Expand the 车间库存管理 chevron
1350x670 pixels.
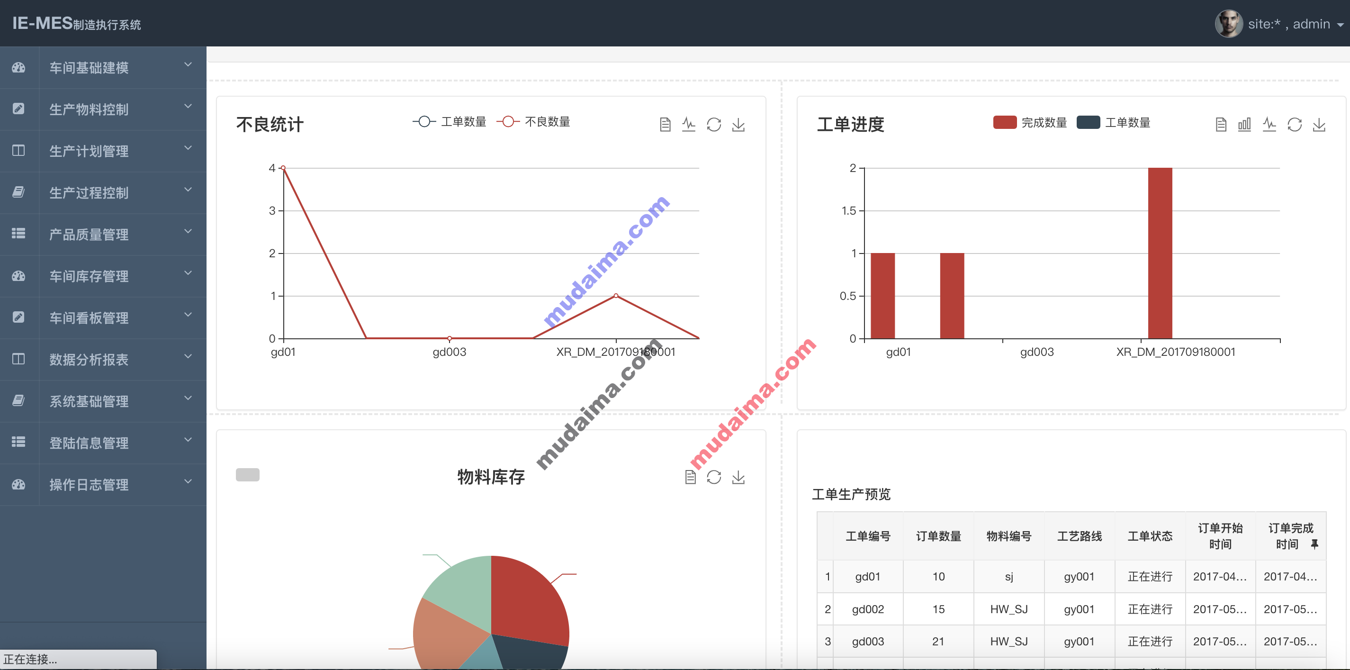pos(188,273)
